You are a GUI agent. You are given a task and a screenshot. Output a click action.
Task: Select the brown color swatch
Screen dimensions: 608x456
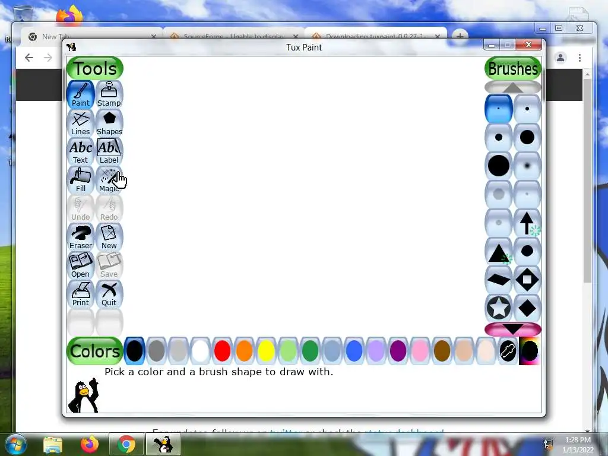point(442,351)
